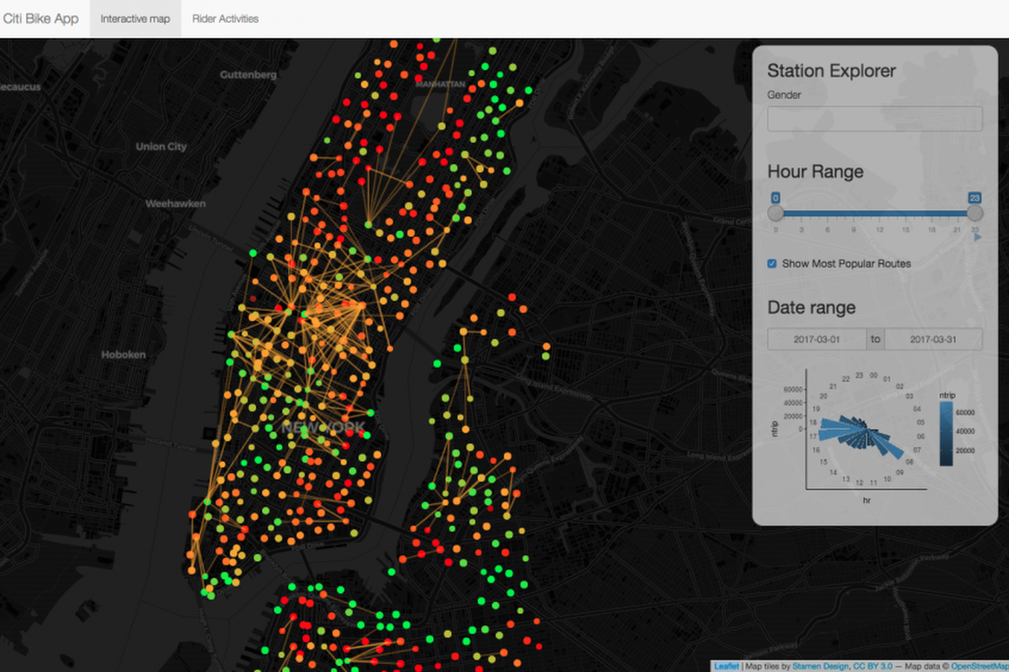Select the start date field 2017-03-01
Viewport: 1009px width, 672px height.
point(817,339)
